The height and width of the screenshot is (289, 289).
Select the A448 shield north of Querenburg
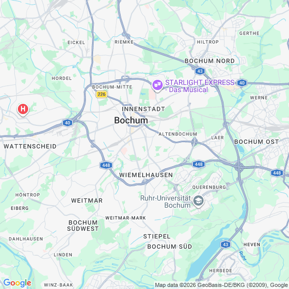198,164
